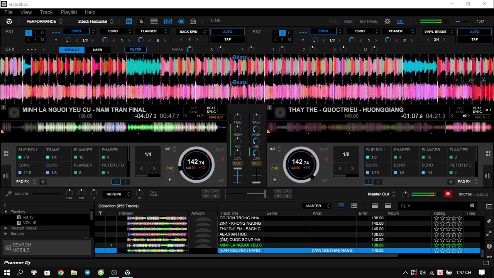Toggle MIC ON microphone
This screenshot has height=278, width=494.
[x=8, y=194]
